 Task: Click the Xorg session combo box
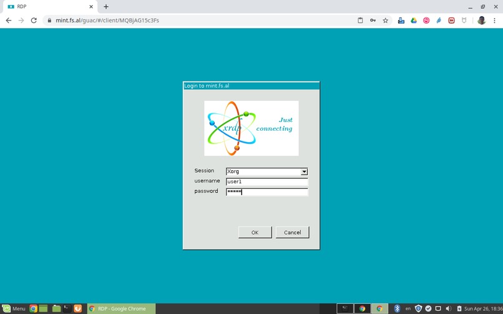click(266, 172)
